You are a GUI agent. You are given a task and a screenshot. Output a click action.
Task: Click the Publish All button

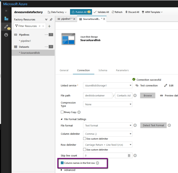[81, 12]
